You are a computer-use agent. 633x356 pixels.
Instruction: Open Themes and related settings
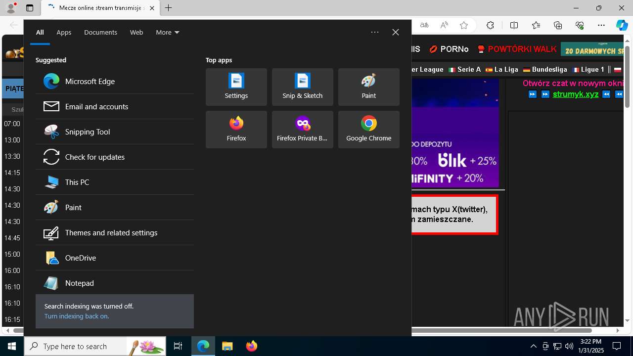click(115, 232)
